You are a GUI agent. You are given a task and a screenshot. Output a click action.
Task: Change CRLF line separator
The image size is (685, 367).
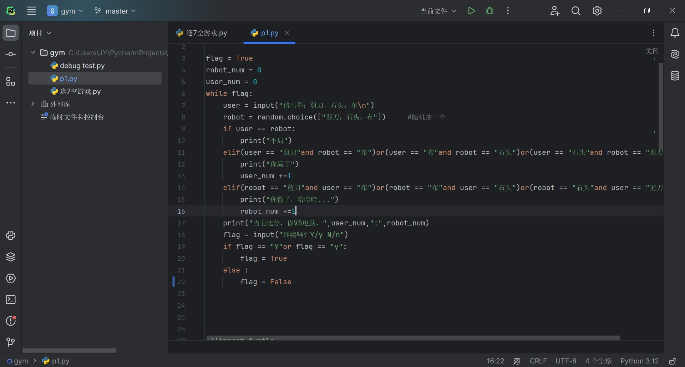point(538,361)
